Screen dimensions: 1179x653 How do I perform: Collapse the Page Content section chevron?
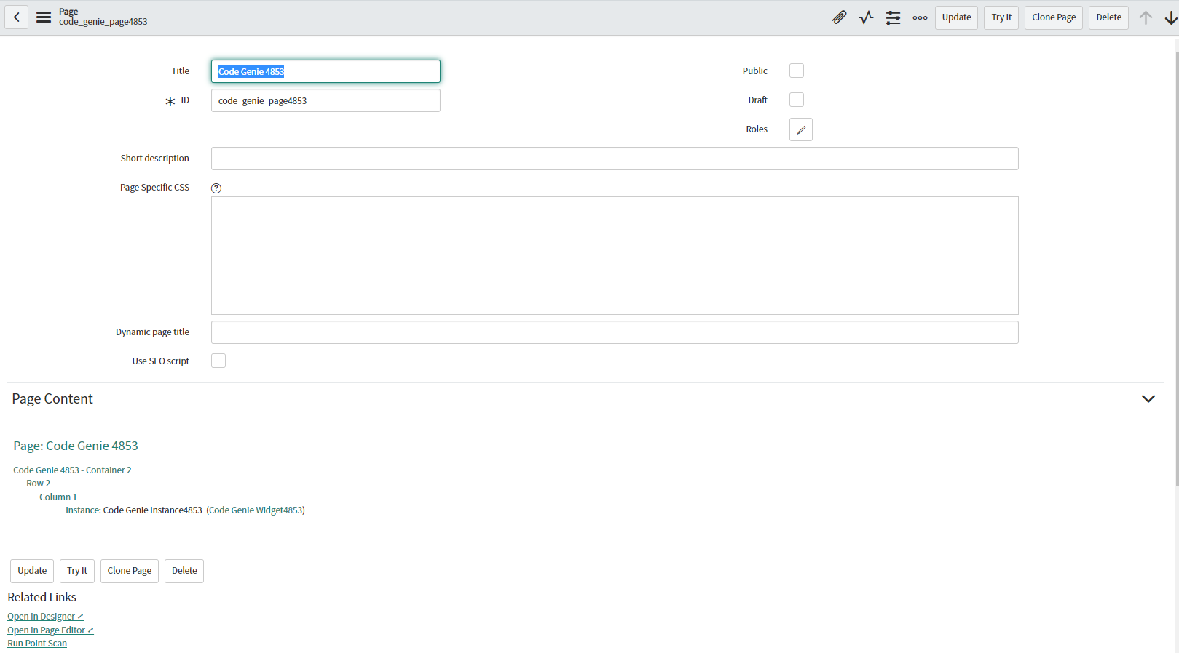click(1148, 398)
